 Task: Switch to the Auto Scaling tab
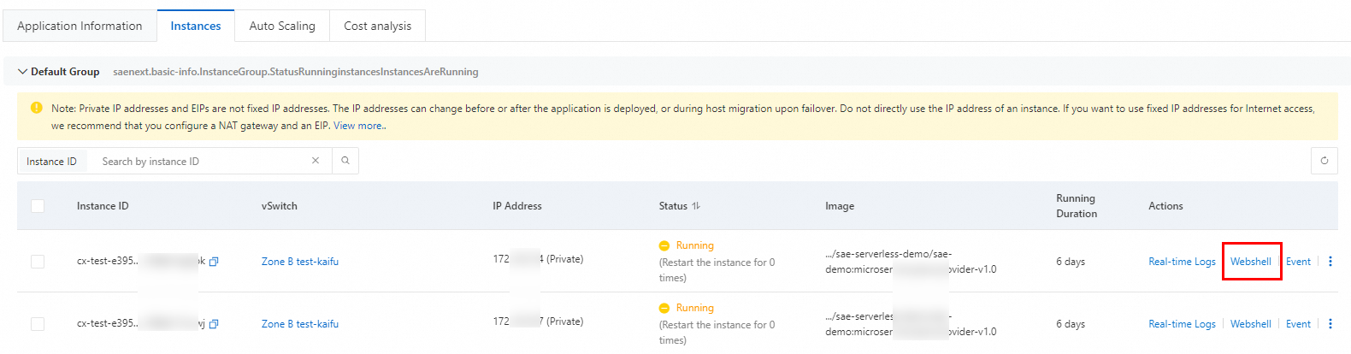[x=282, y=26]
